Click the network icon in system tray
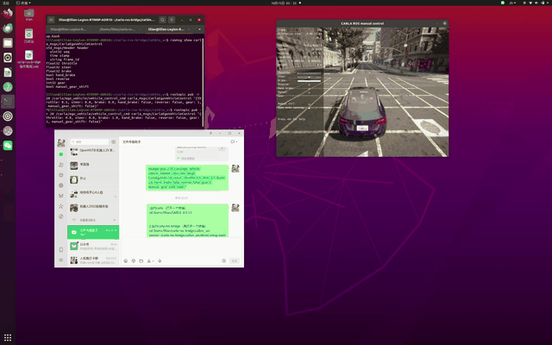Viewport: 552px width, 345px height. [x=530, y=3]
